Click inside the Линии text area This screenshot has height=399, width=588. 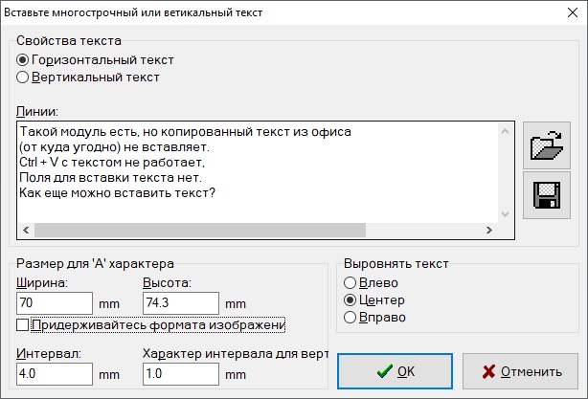pyautogui.click(x=257, y=172)
